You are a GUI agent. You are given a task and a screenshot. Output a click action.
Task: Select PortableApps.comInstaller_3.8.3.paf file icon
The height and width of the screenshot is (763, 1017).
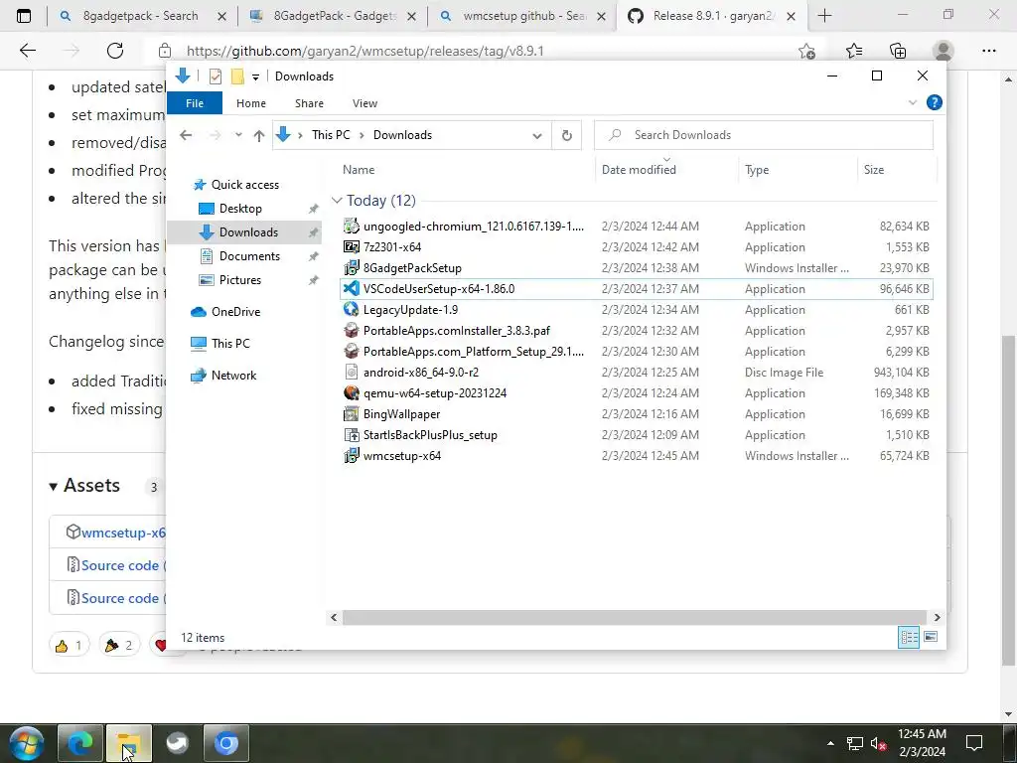click(x=351, y=330)
